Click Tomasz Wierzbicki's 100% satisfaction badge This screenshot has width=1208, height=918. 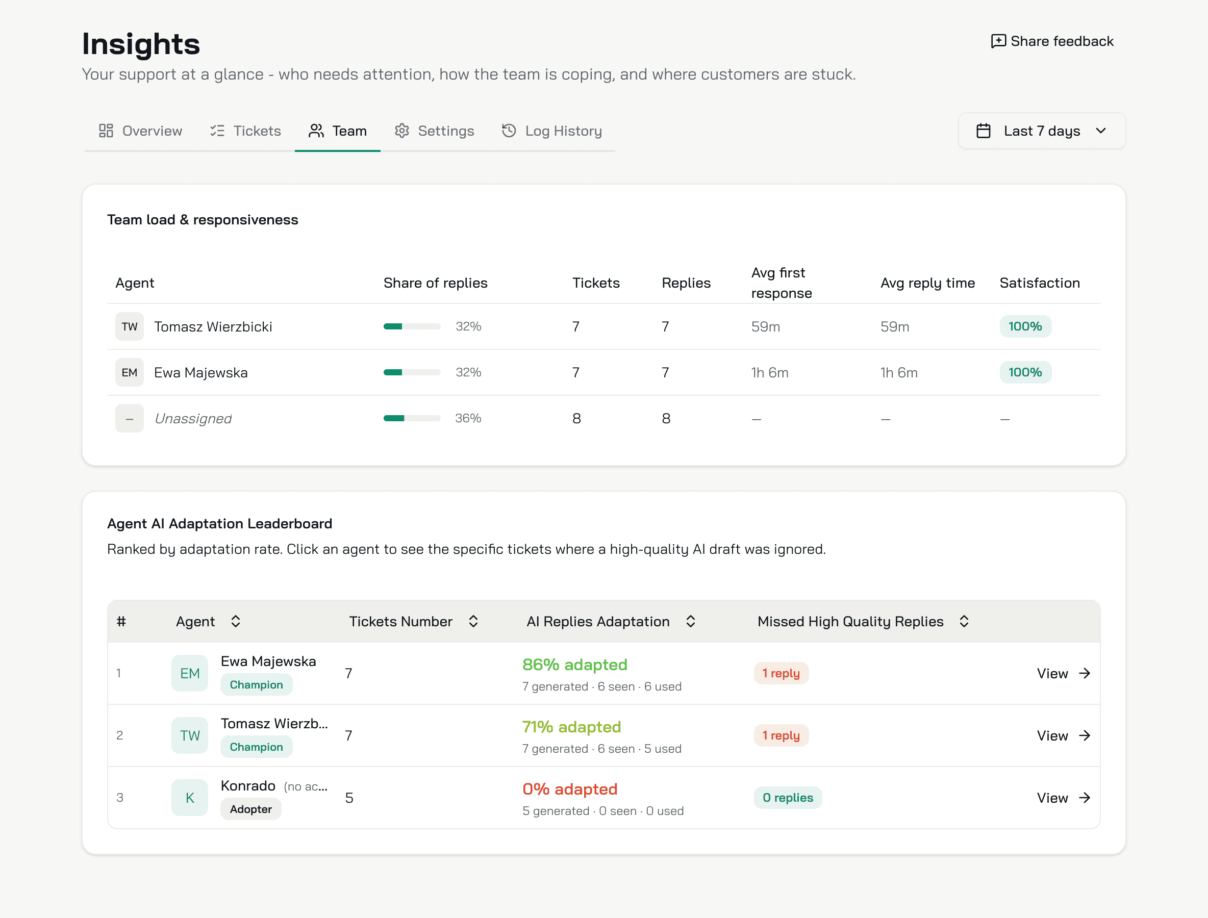(x=1025, y=326)
